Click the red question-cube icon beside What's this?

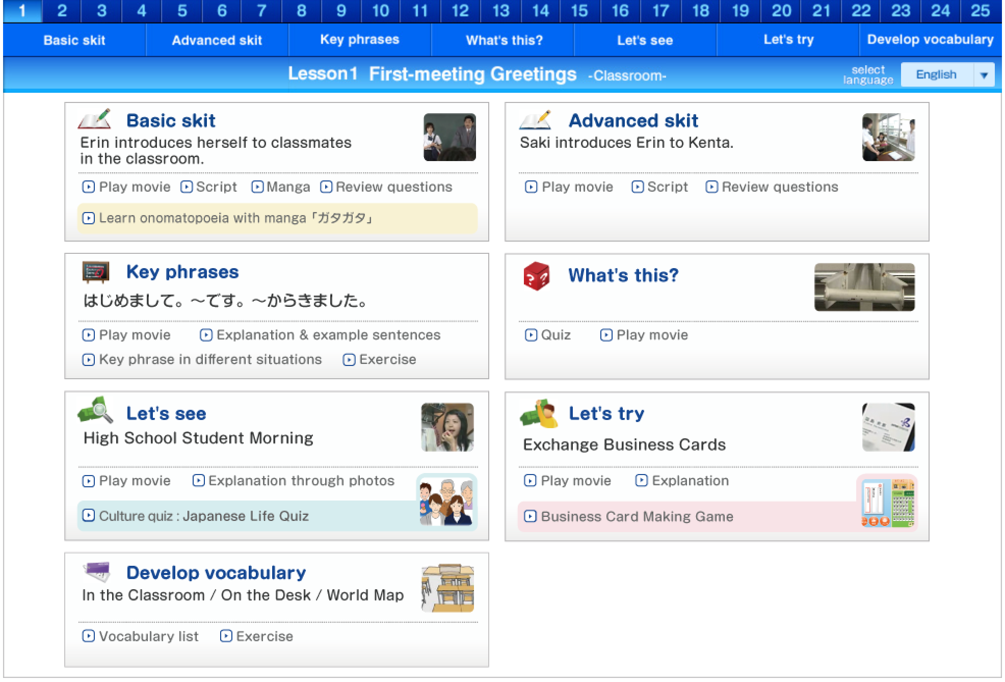point(538,275)
